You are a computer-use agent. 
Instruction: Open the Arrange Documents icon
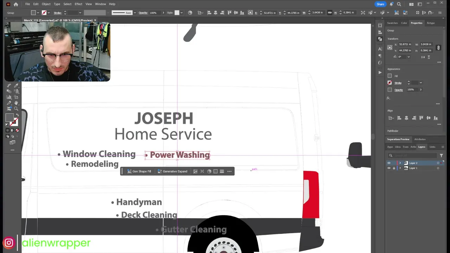pos(411,4)
